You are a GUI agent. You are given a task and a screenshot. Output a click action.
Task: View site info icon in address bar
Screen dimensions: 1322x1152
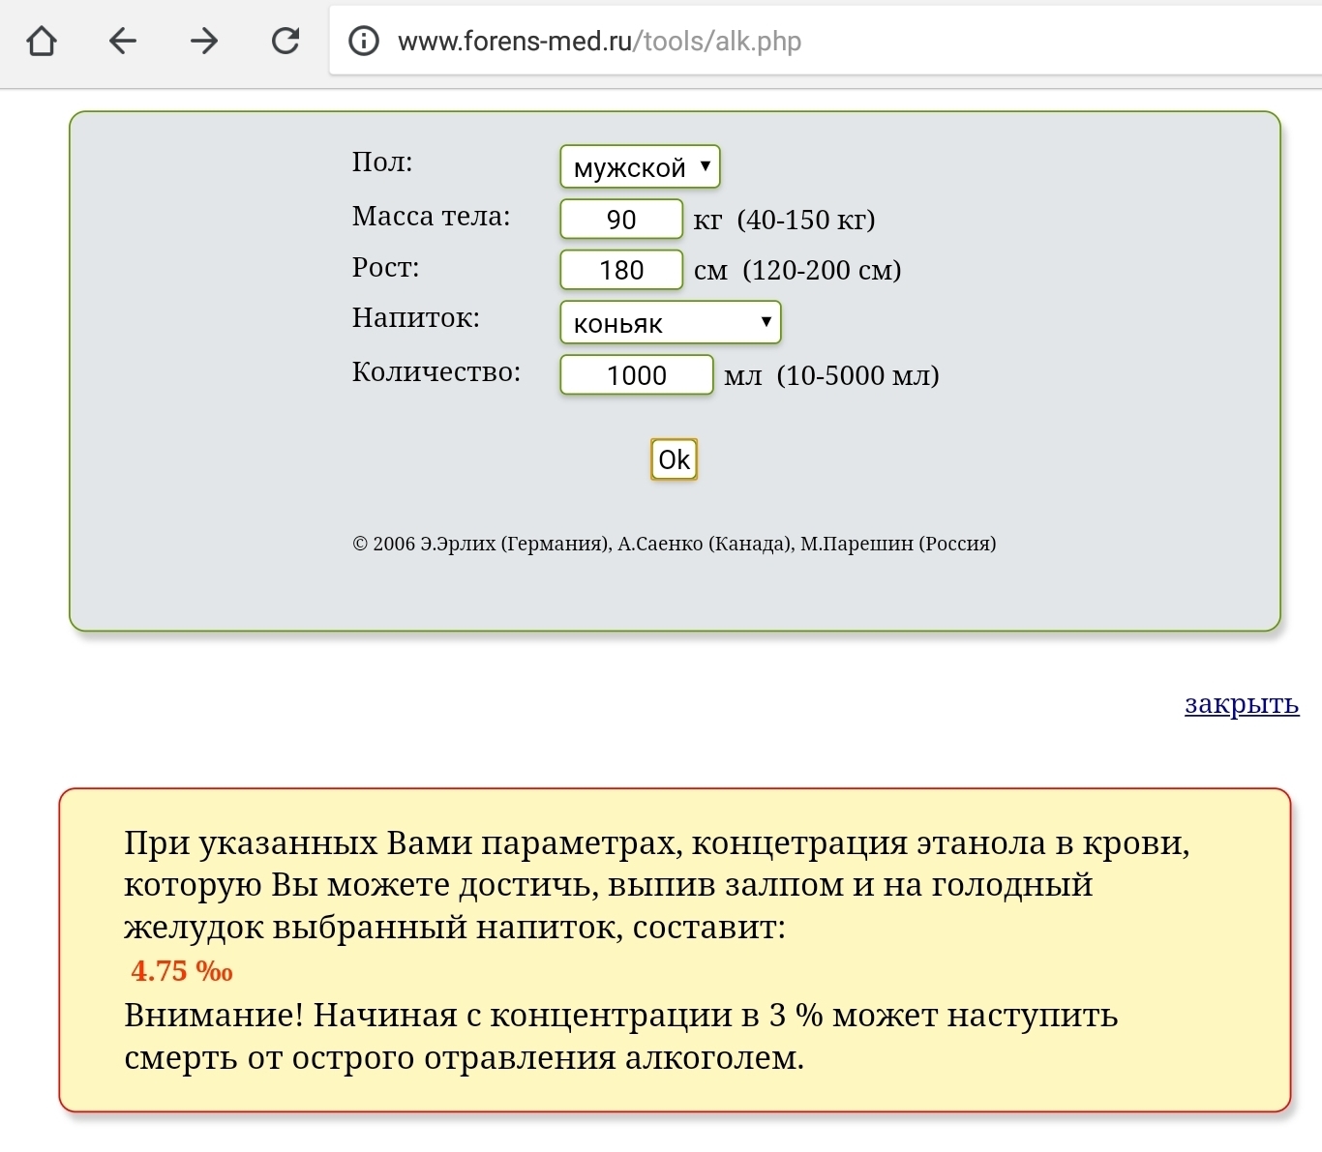(364, 41)
